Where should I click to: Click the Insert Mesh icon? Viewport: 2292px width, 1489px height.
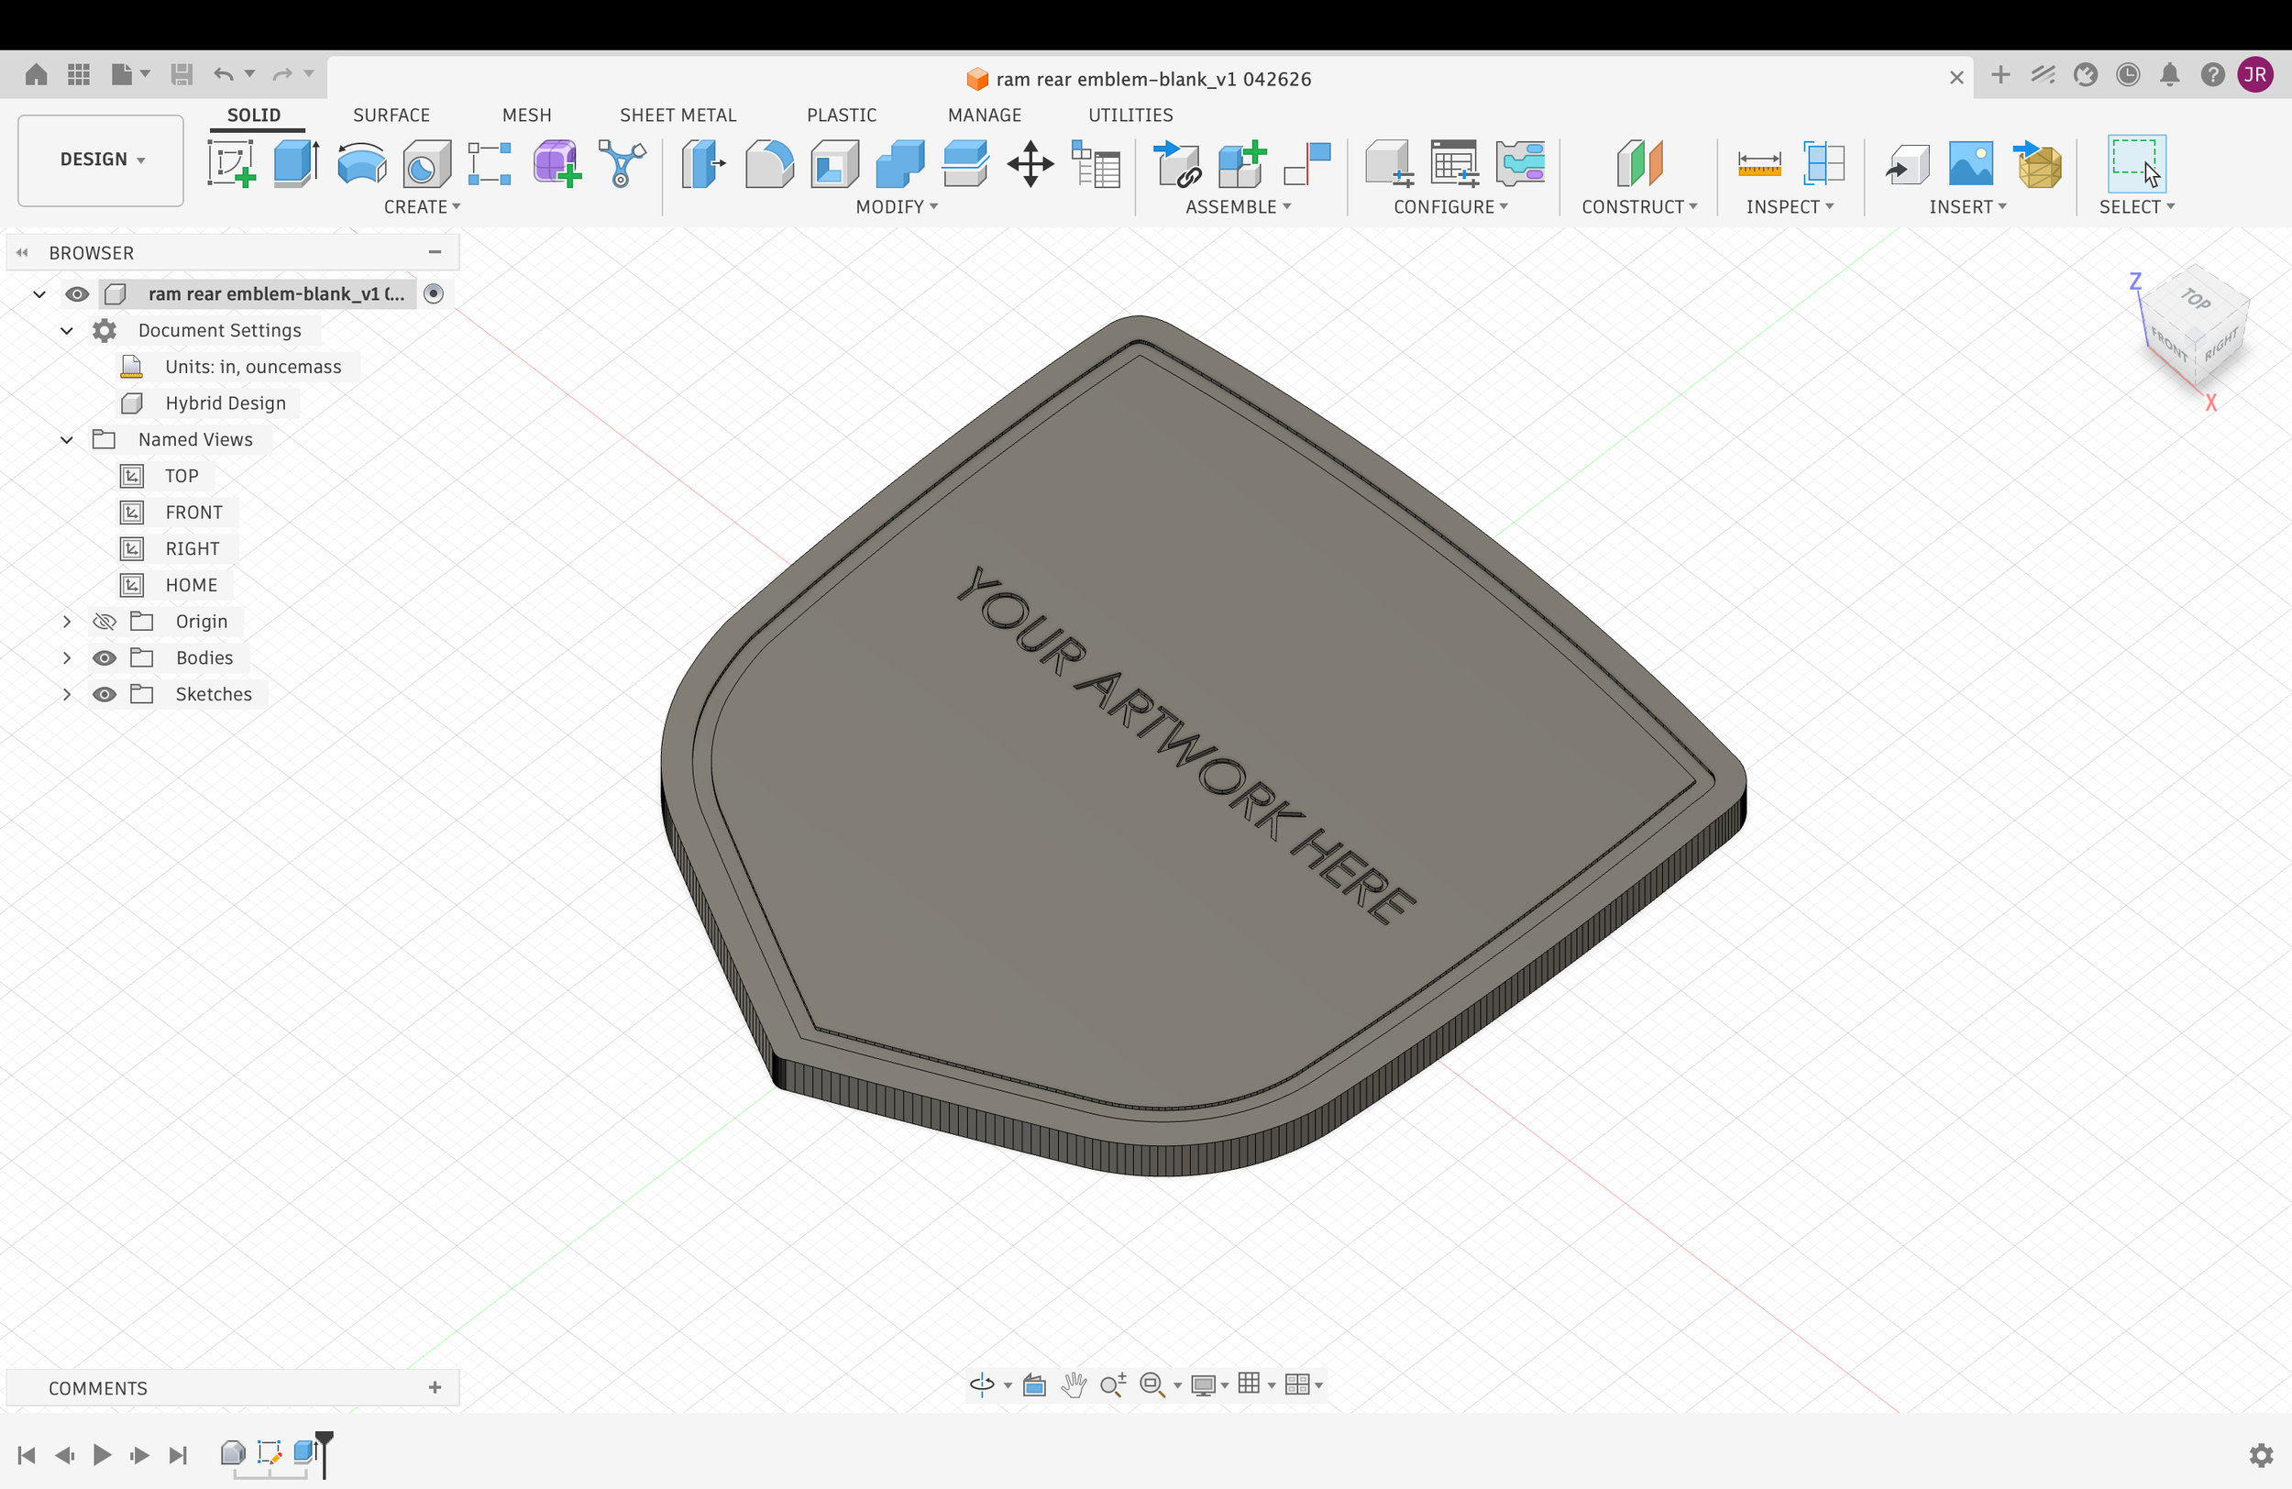point(2036,163)
